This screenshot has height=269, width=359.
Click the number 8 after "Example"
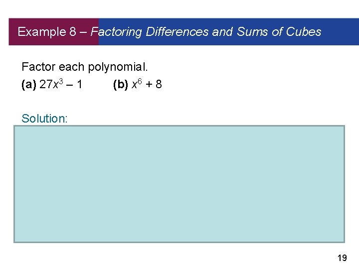pyautogui.click(x=71, y=32)
